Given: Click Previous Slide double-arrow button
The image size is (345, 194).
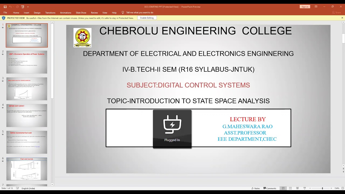Looking at the screenshot, I should [x=343, y=169].
